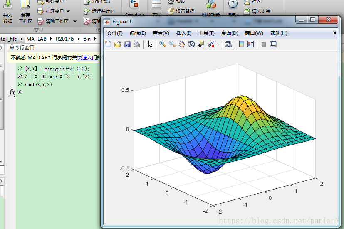Expand the 清除工作区 dropdown arrow
The width and height of the screenshot is (344, 229).
pyautogui.click(x=75, y=21)
